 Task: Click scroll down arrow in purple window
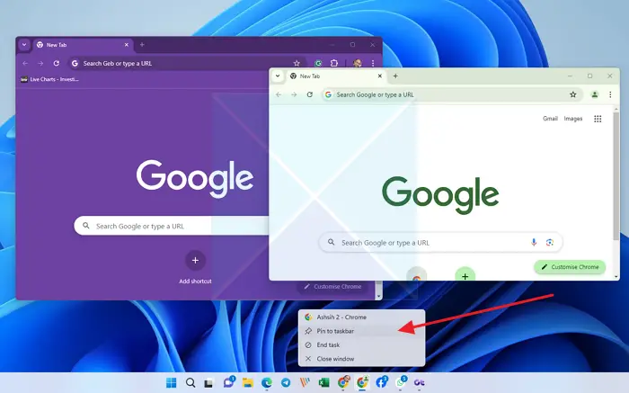pos(378,296)
